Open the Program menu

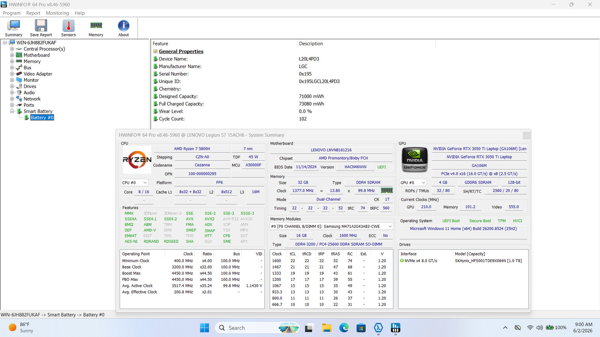pyautogui.click(x=12, y=13)
